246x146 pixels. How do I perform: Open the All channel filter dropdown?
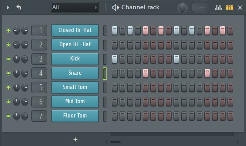(x=75, y=7)
